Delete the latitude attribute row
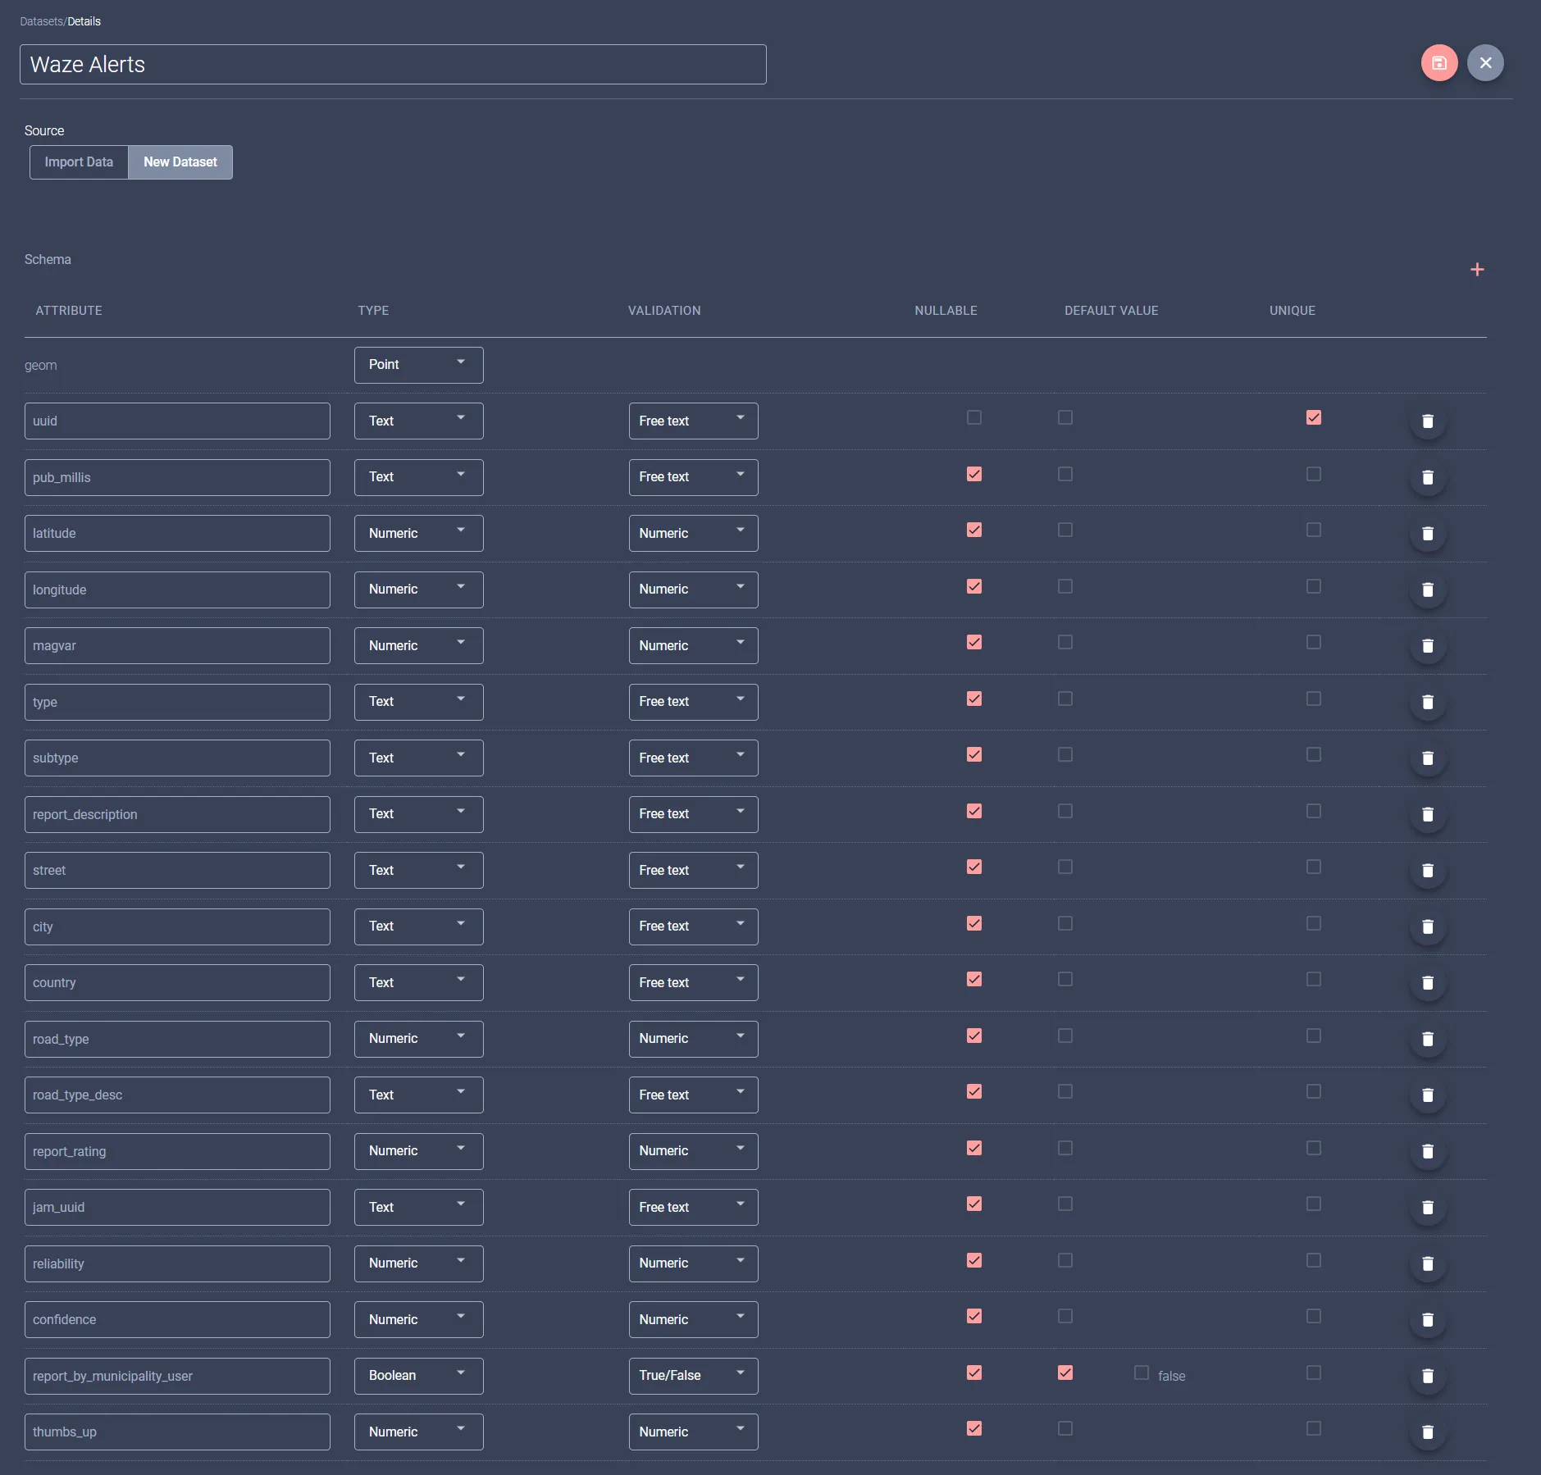1541x1475 pixels. 1427,534
